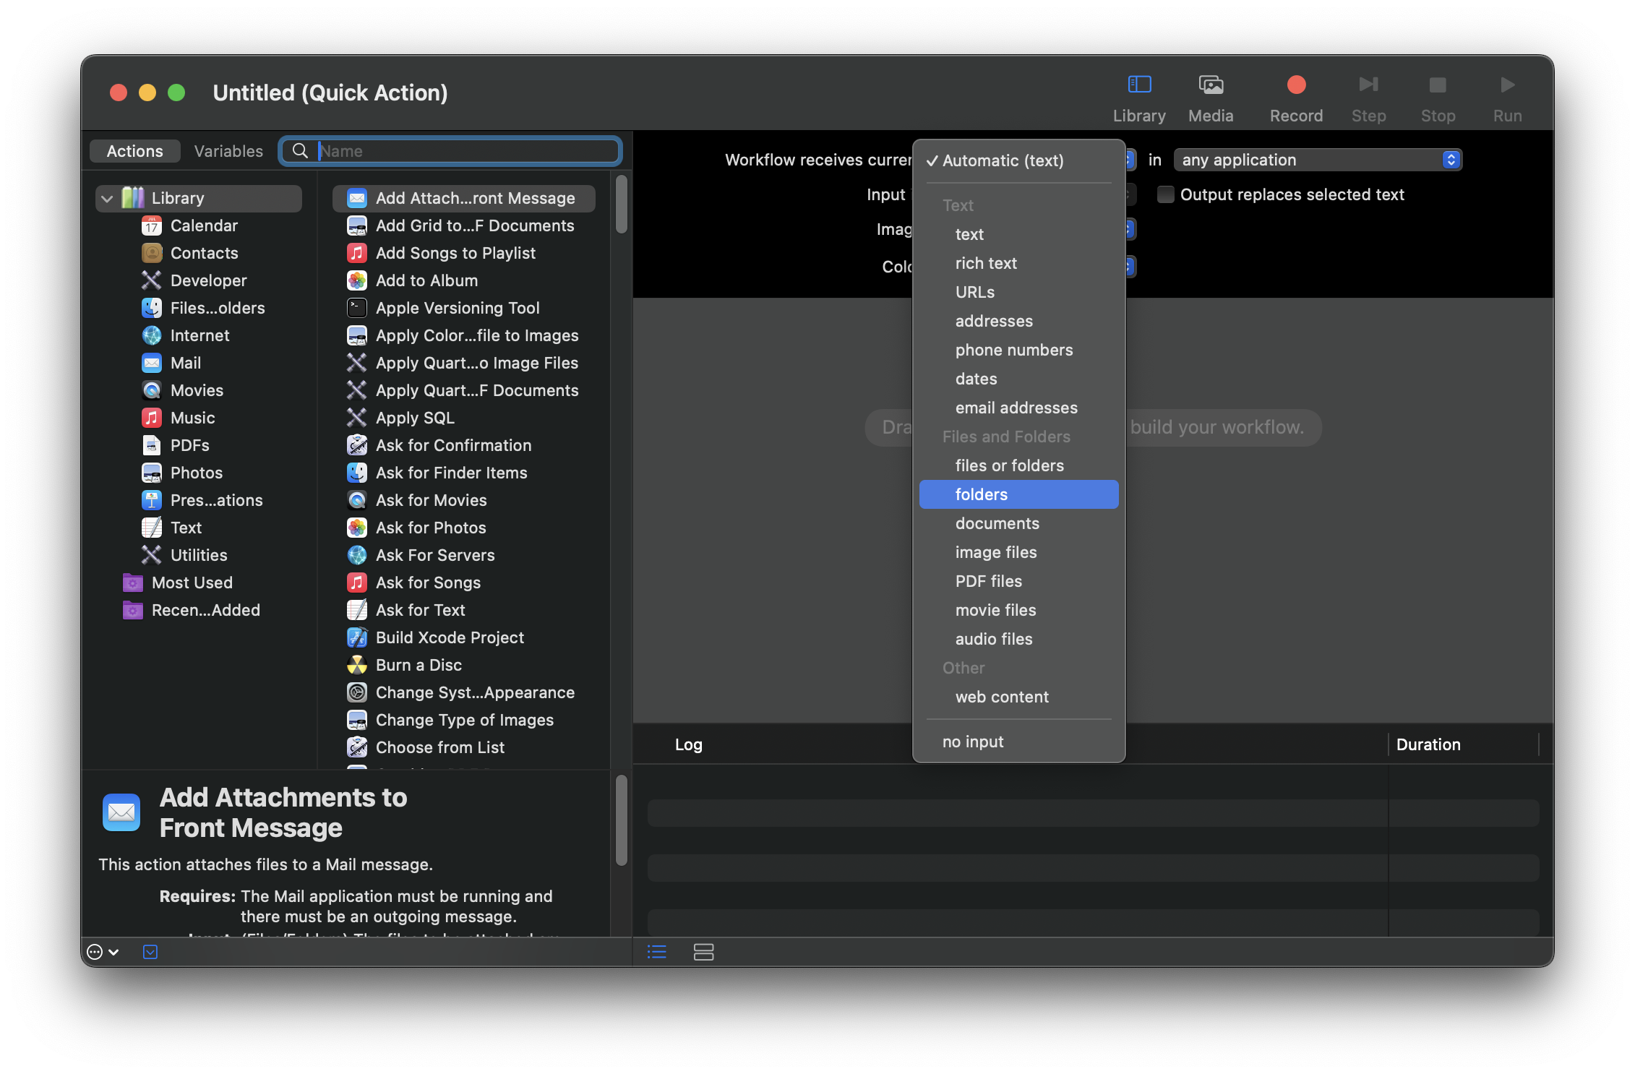Screen dimensions: 1635x1074
Task: Click the actions list scrollbar
Action: click(621, 205)
